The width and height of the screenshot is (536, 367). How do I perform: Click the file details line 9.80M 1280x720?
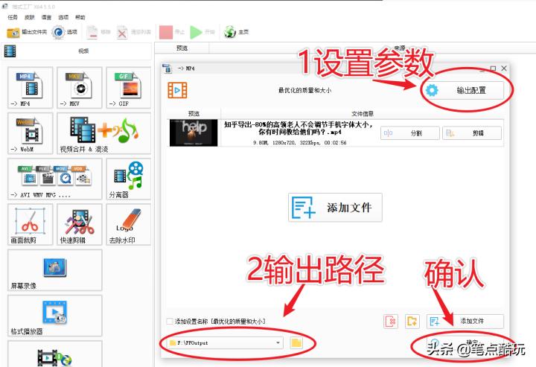click(300, 142)
